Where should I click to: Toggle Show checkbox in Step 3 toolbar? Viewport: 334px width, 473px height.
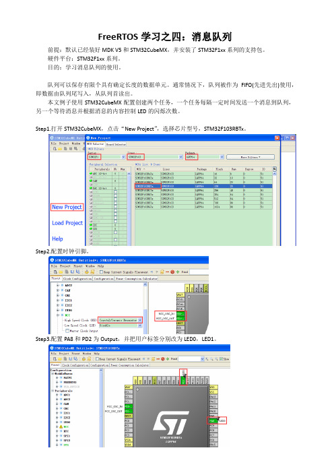222,359
